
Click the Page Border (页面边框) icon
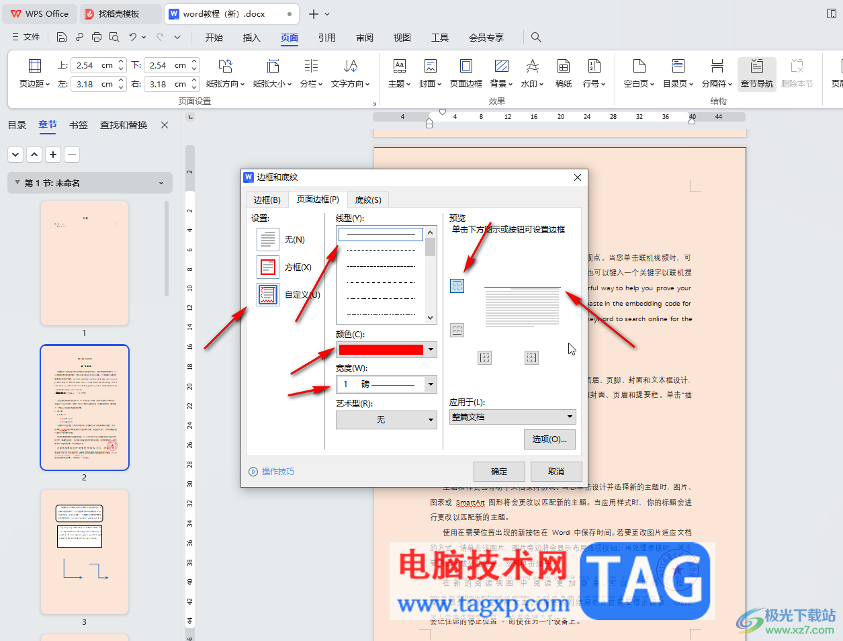[x=466, y=66]
